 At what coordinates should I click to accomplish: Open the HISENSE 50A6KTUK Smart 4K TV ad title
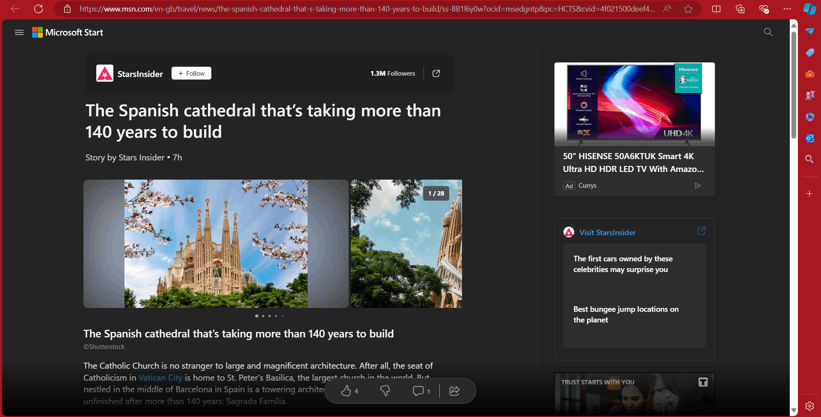tap(633, 163)
